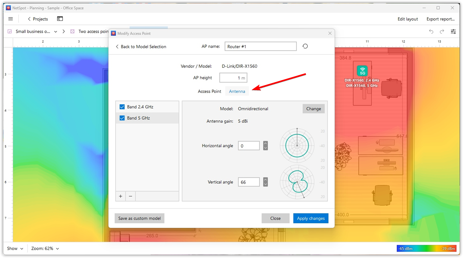
Task: Click the reset icon beside AP name field
Action: pyautogui.click(x=305, y=46)
